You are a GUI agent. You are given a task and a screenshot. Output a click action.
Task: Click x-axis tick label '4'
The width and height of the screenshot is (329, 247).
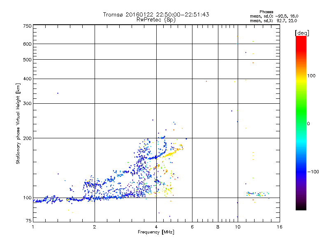[x=156, y=227]
